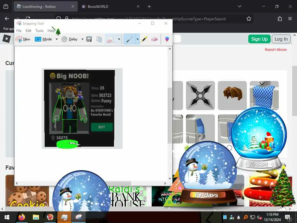Viewport: 297px width, 223px height.
Task: Open the Firefox hamburger menu
Action: click(x=290, y=19)
